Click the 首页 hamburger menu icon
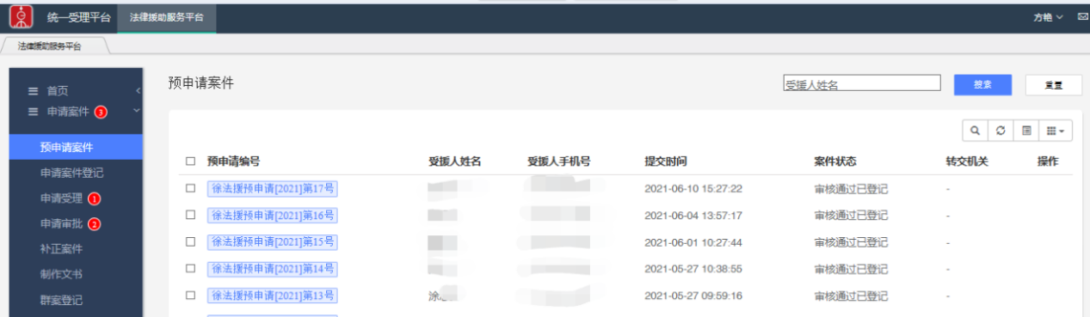 [34, 91]
